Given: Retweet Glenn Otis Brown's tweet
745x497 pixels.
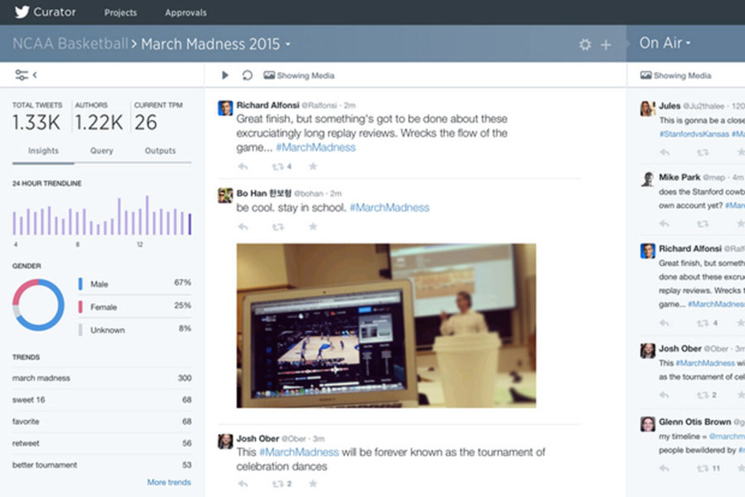Looking at the screenshot, I should click(703, 468).
